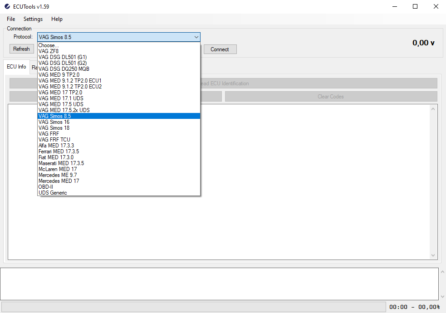
Task: Select VAG MED 17.5.2x UDS protocol
Action: click(119, 110)
